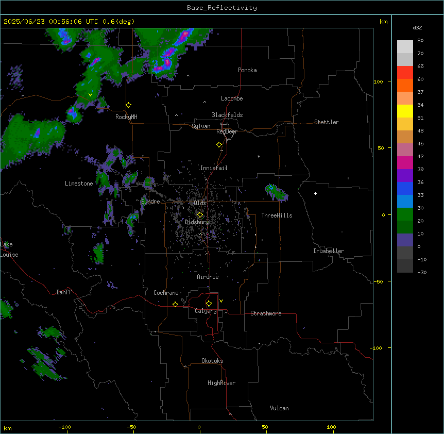
Task: Select the yellow diamond marker south of RedDeer
Action: [219, 145]
